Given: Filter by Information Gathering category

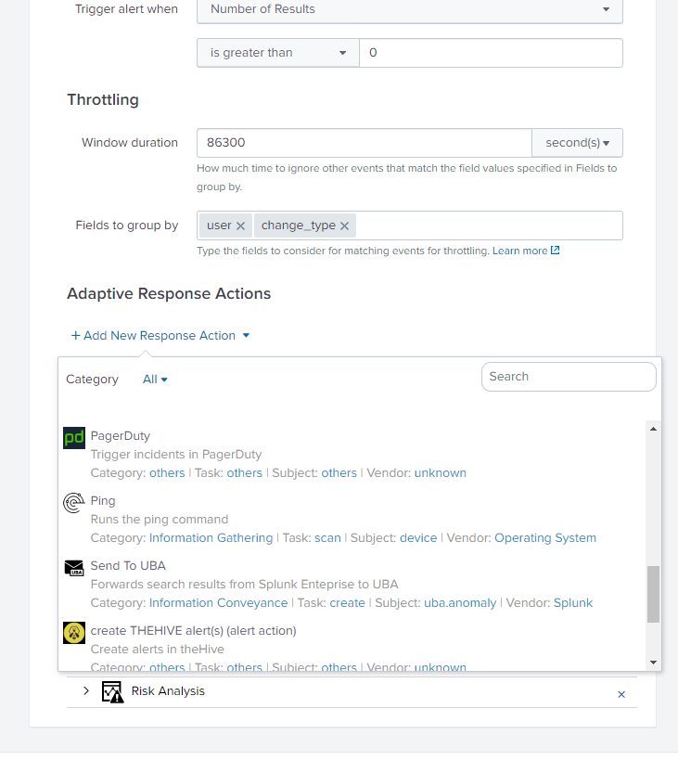Looking at the screenshot, I should pos(211,538).
